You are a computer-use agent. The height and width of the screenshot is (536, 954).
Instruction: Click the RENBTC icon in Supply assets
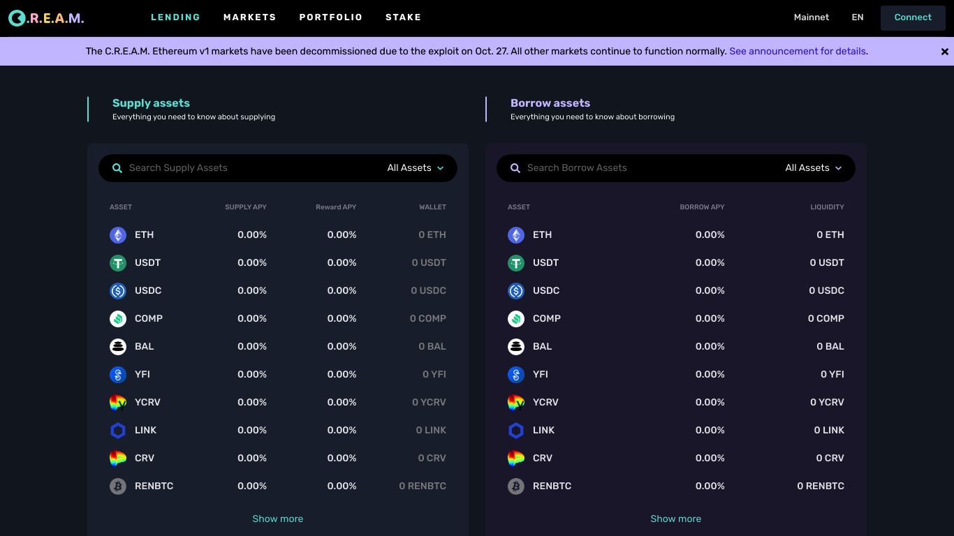point(118,486)
